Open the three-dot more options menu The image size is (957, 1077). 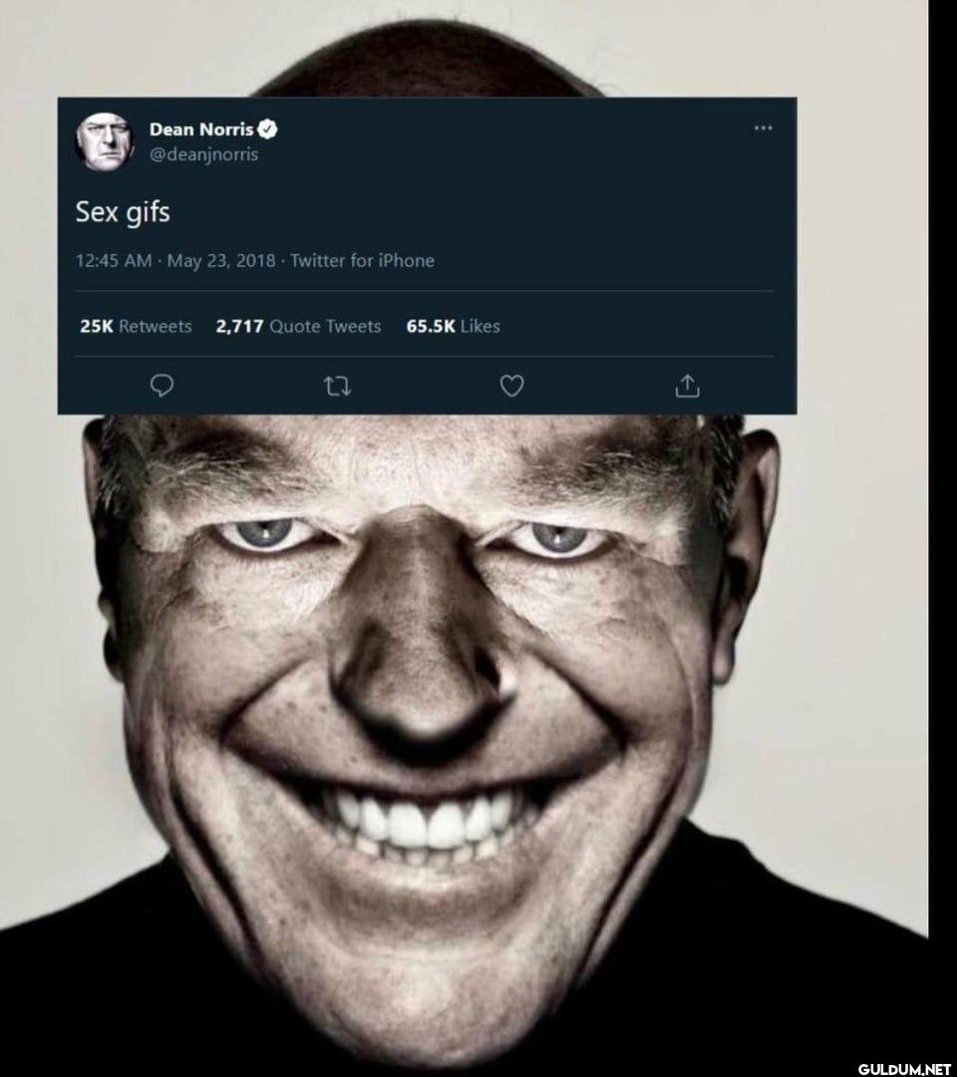click(x=763, y=129)
